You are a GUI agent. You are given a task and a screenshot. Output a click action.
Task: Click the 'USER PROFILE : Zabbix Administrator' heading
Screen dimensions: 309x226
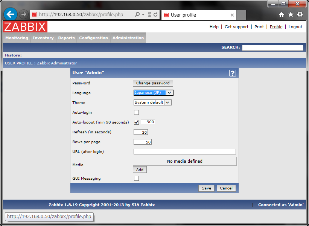click(41, 63)
